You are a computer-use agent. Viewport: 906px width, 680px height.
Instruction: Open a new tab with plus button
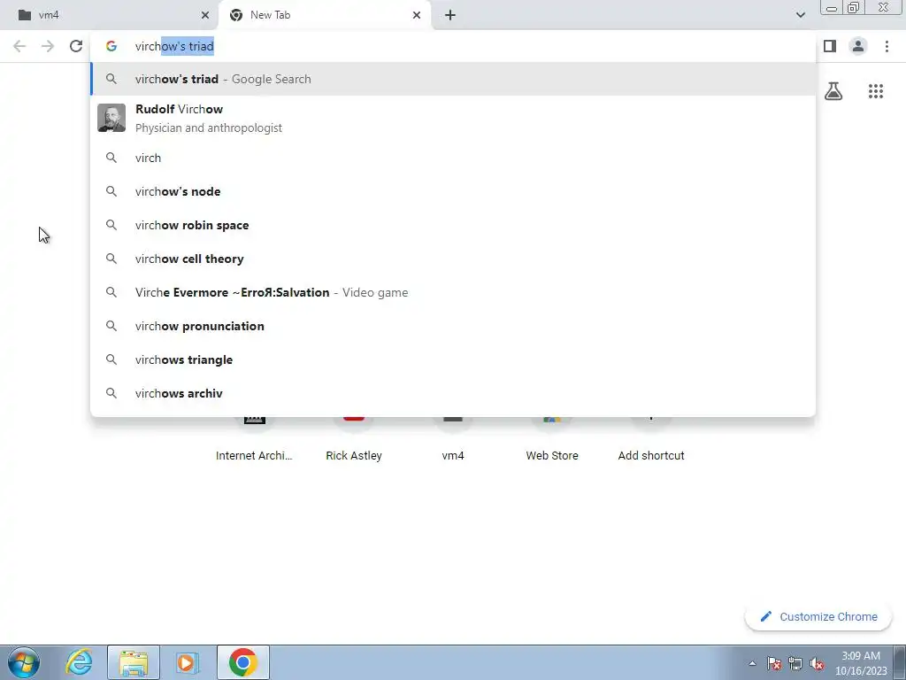coord(450,15)
